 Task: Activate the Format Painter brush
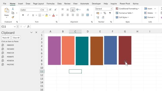tap(13, 17)
